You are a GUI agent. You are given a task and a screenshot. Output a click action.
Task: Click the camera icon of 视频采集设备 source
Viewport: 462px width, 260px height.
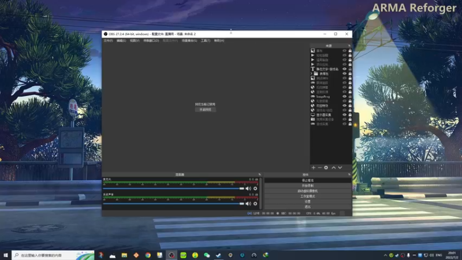312,120
